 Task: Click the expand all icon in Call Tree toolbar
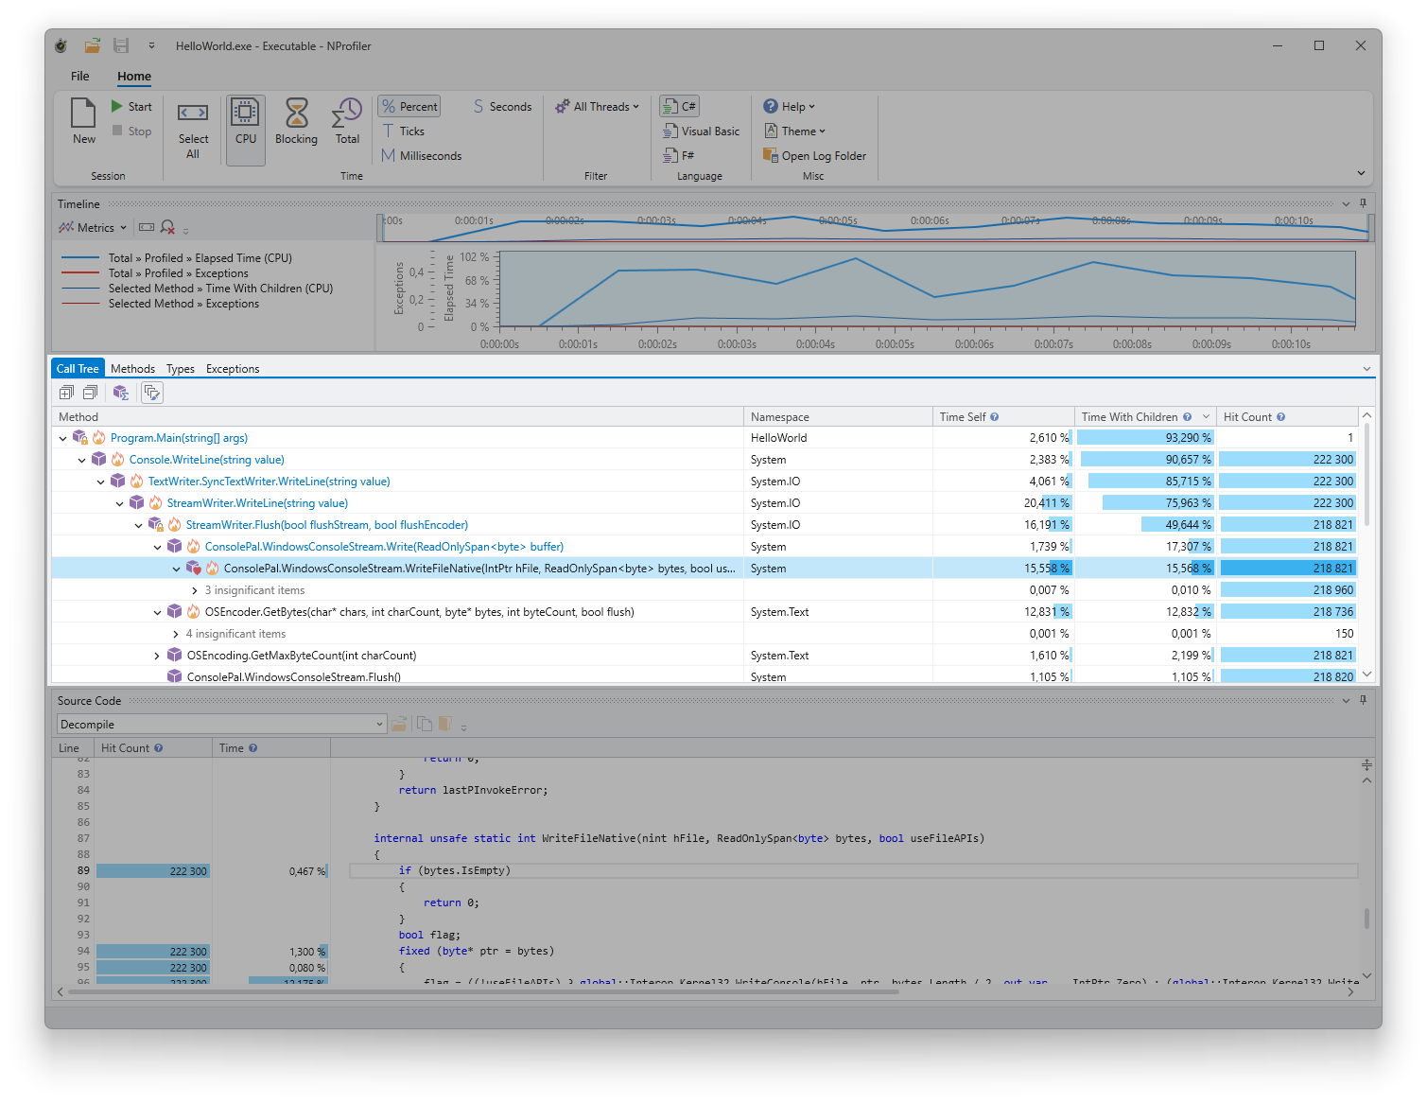(x=66, y=393)
